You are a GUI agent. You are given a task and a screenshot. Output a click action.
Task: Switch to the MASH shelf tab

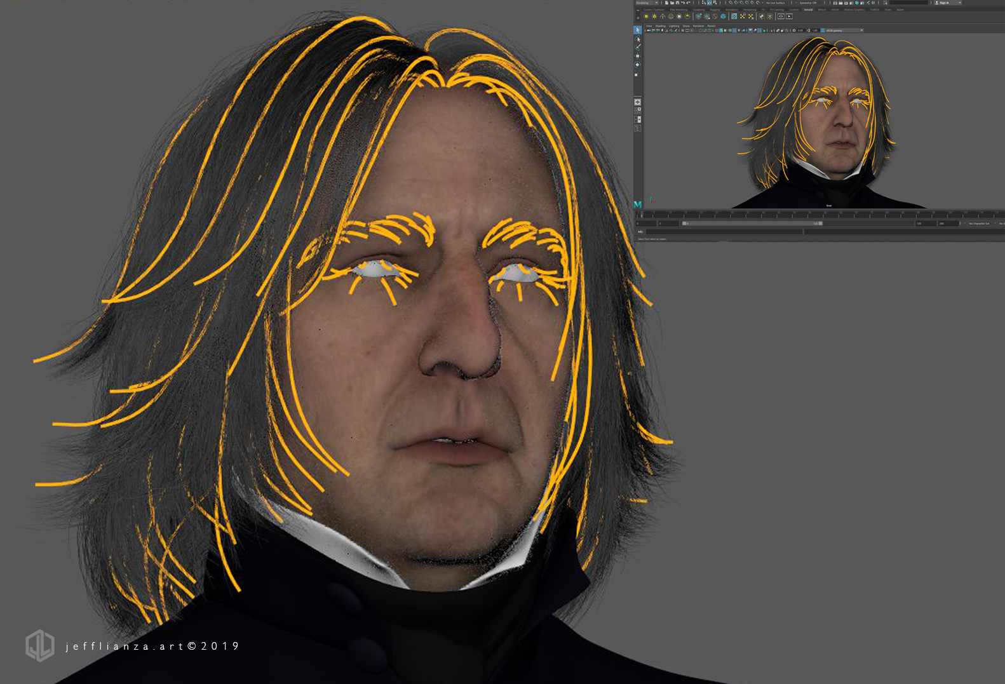coord(835,10)
